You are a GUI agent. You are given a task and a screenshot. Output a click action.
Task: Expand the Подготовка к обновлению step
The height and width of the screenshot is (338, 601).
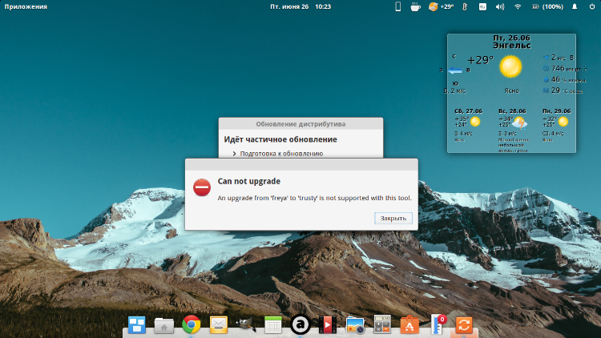[235, 153]
